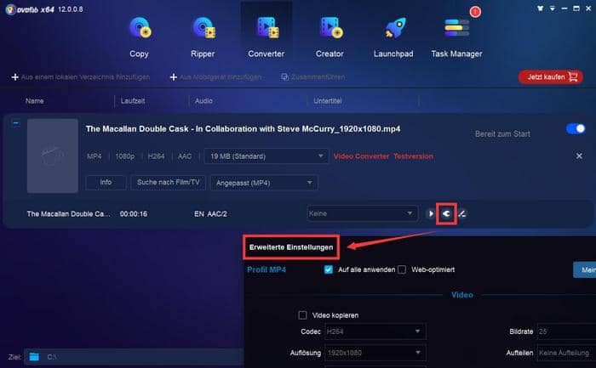The width and height of the screenshot is (596, 368).
Task: Click the 00:00:16 duration value
Action: (134, 214)
